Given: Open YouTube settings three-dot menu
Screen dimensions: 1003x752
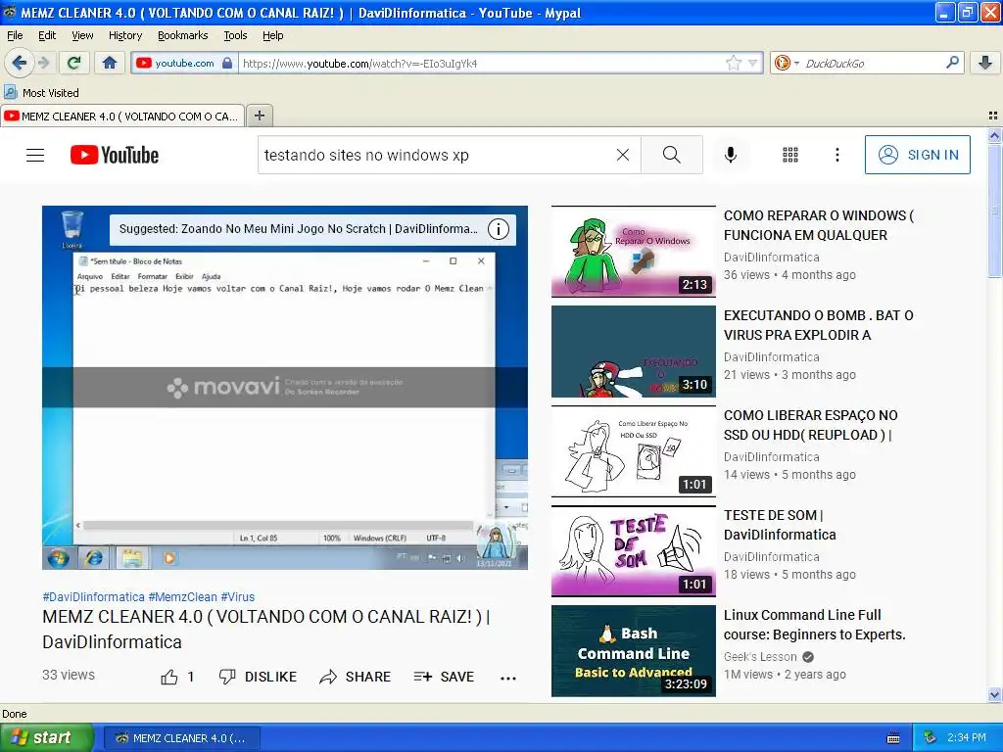Looking at the screenshot, I should click(836, 155).
